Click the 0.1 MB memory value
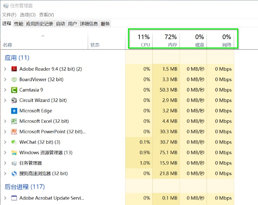 [170, 198]
